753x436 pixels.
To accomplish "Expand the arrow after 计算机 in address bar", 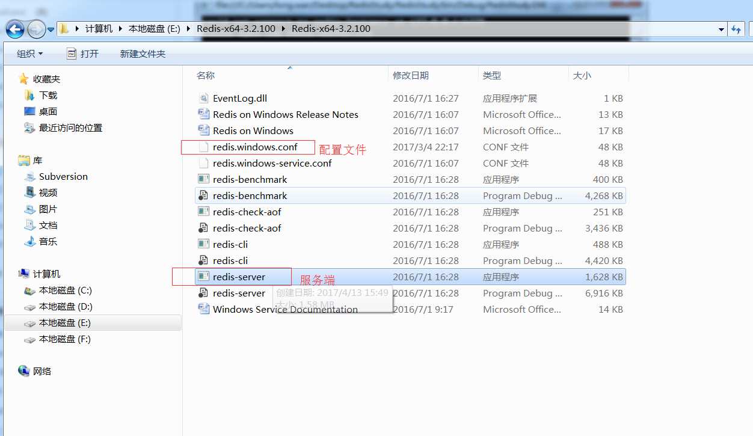I will [x=120, y=29].
